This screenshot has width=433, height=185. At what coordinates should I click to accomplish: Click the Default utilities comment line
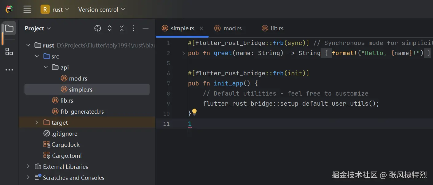(x=286, y=93)
